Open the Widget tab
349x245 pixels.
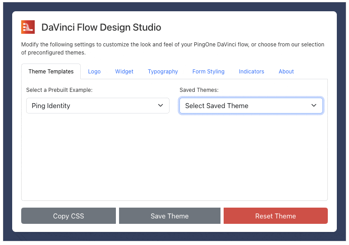(124, 71)
